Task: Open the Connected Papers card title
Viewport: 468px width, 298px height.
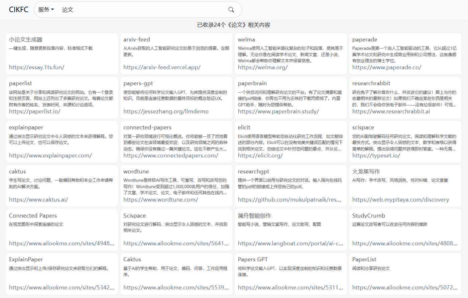Action: click(33, 216)
